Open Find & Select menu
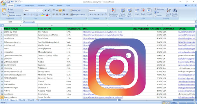Image resolution: width=197 pixels, height=104 pixels. coord(175,12)
